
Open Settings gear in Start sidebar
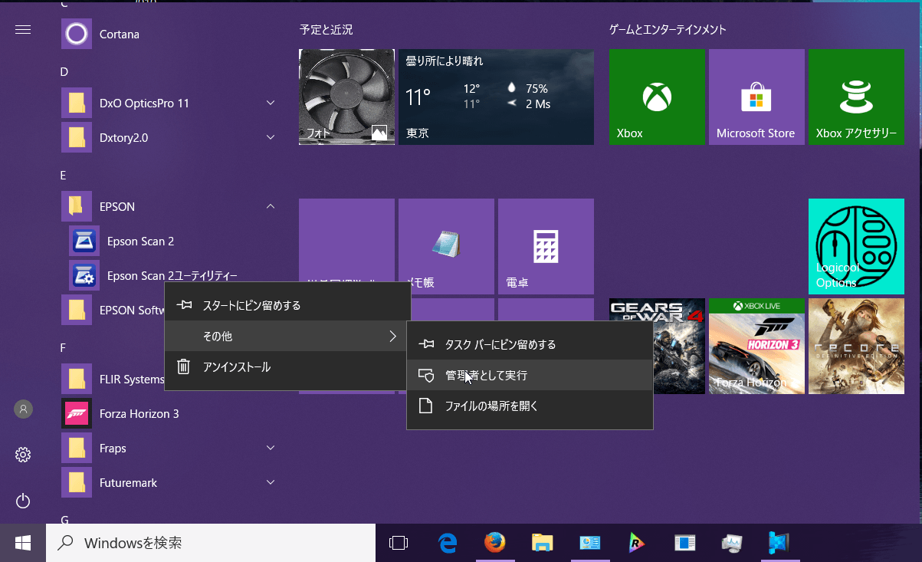[23, 455]
